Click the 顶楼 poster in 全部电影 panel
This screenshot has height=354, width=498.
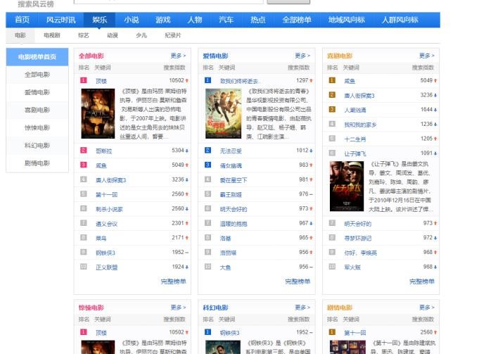[98, 113]
